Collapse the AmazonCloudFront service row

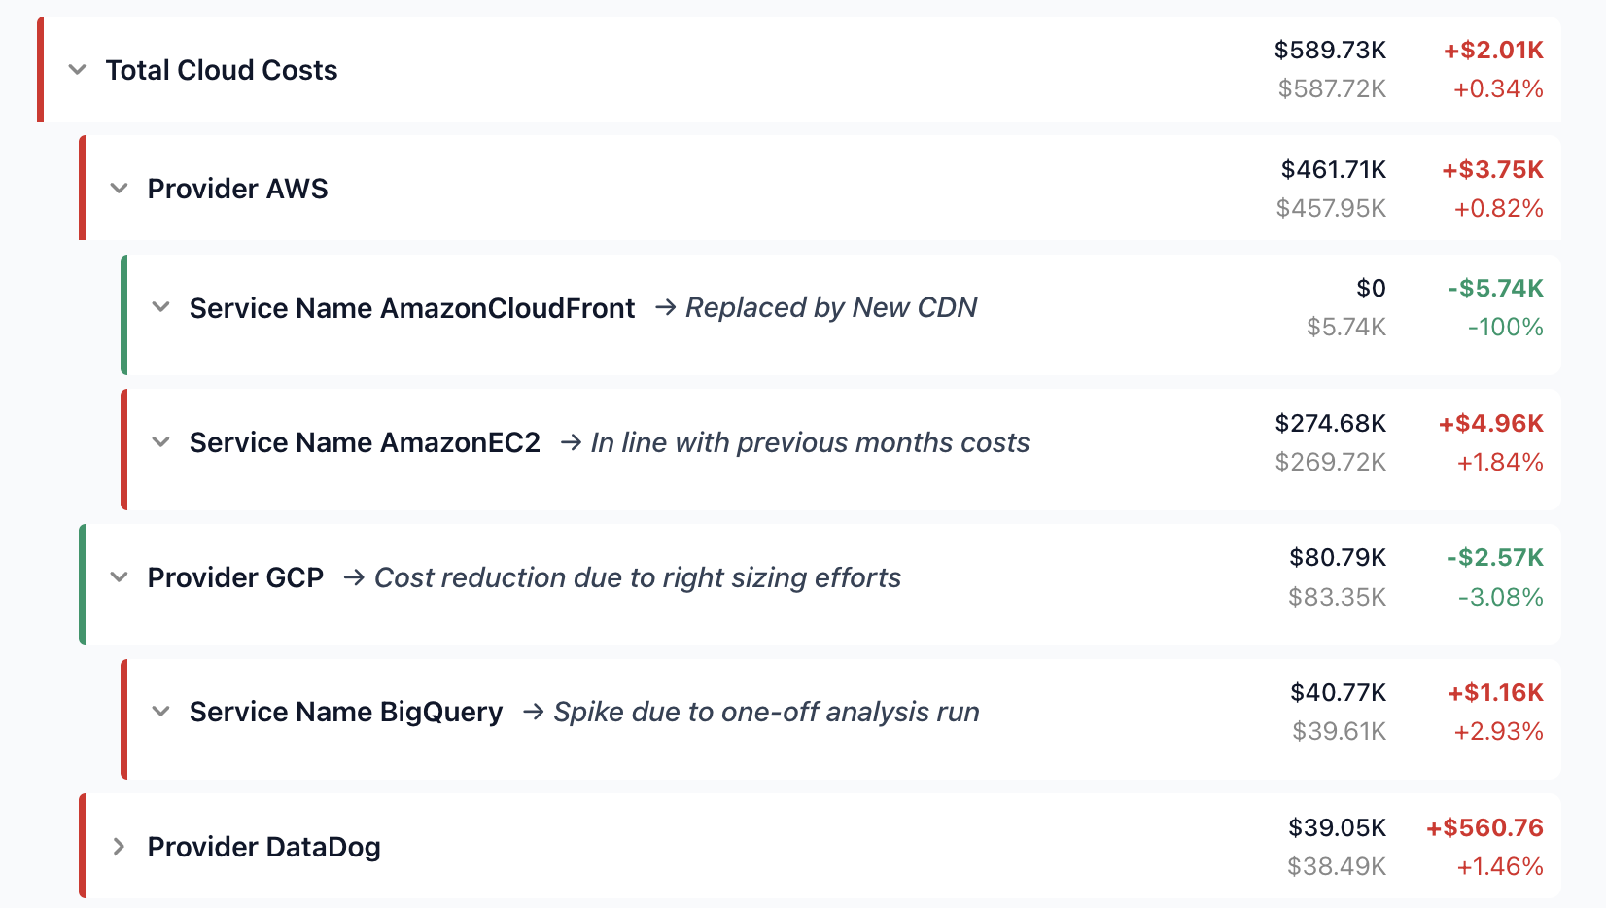(x=161, y=307)
